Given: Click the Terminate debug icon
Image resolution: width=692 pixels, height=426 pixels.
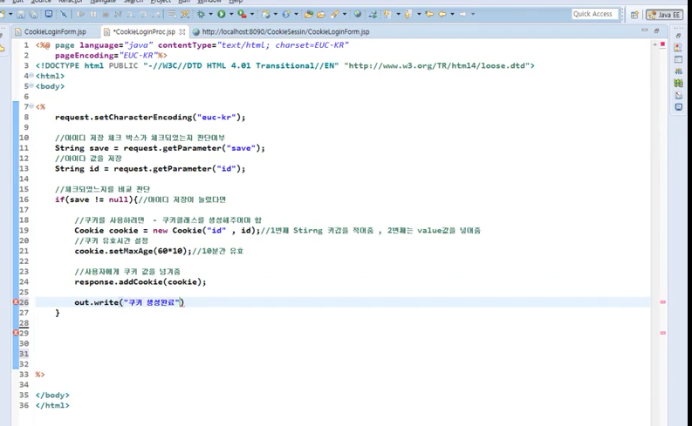Looking at the screenshot, I should click(106, 14).
